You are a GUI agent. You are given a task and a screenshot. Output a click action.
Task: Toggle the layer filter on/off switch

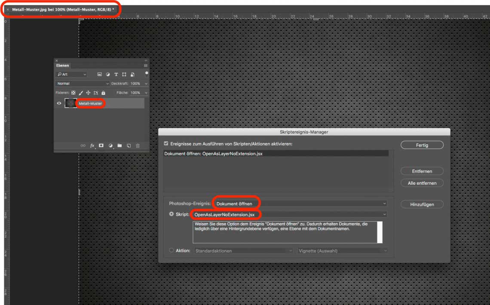147,74
